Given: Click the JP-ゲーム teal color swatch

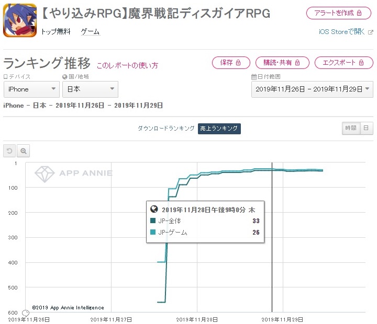Looking at the screenshot, I should (x=153, y=232).
